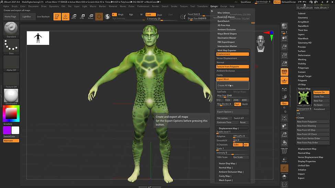Click the LightBox button
Viewport: 335px width, 188px height.
(27, 17)
